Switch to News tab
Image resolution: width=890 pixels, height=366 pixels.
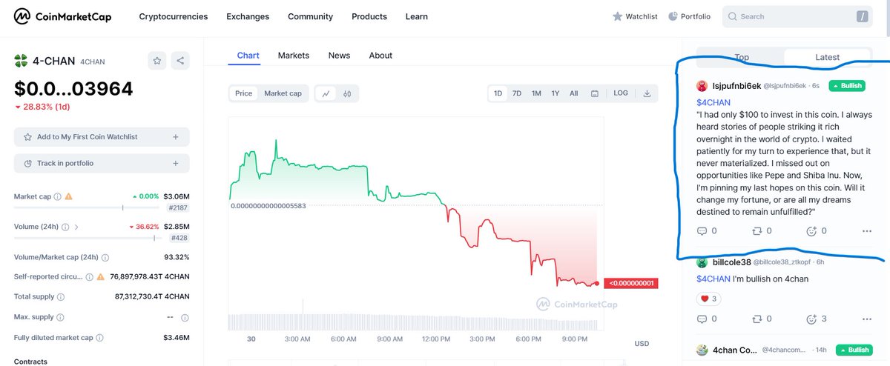click(x=339, y=56)
